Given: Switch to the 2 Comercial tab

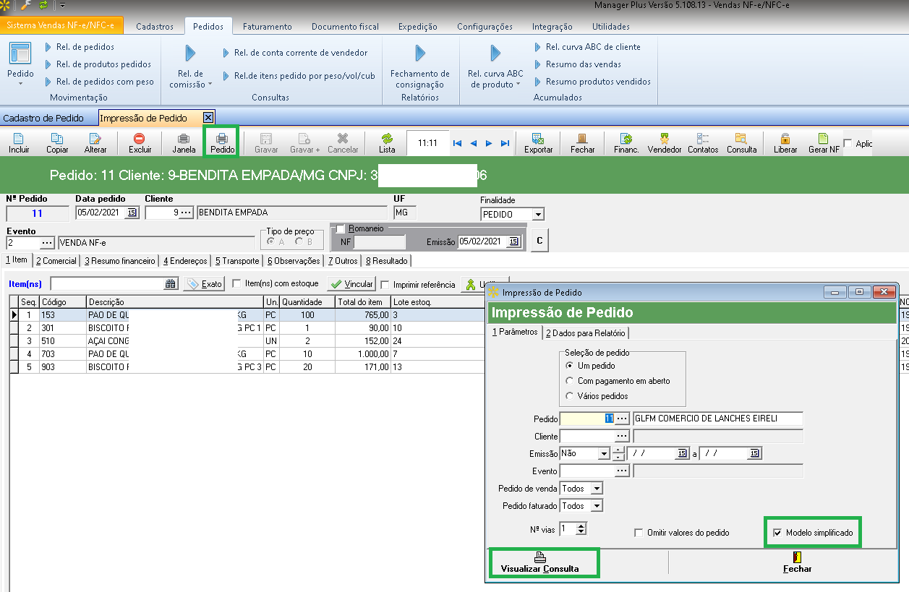Looking at the screenshot, I should click(x=56, y=261).
